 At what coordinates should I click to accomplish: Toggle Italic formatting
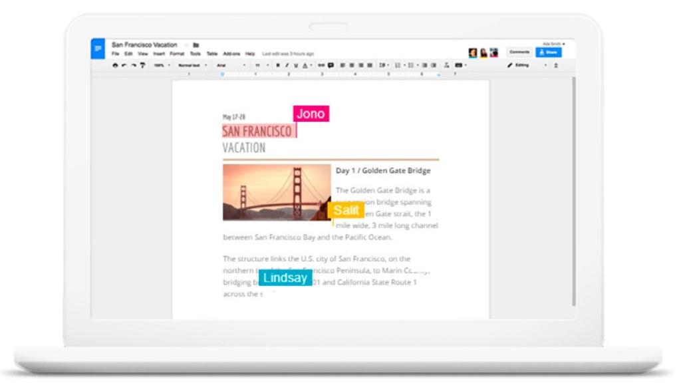point(287,65)
